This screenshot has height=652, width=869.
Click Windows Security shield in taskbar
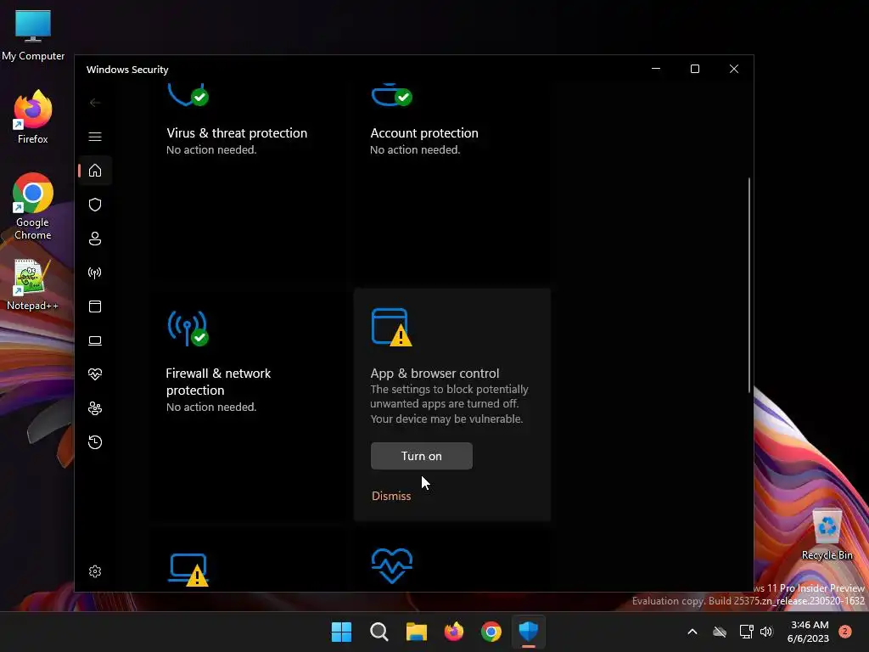click(x=529, y=632)
